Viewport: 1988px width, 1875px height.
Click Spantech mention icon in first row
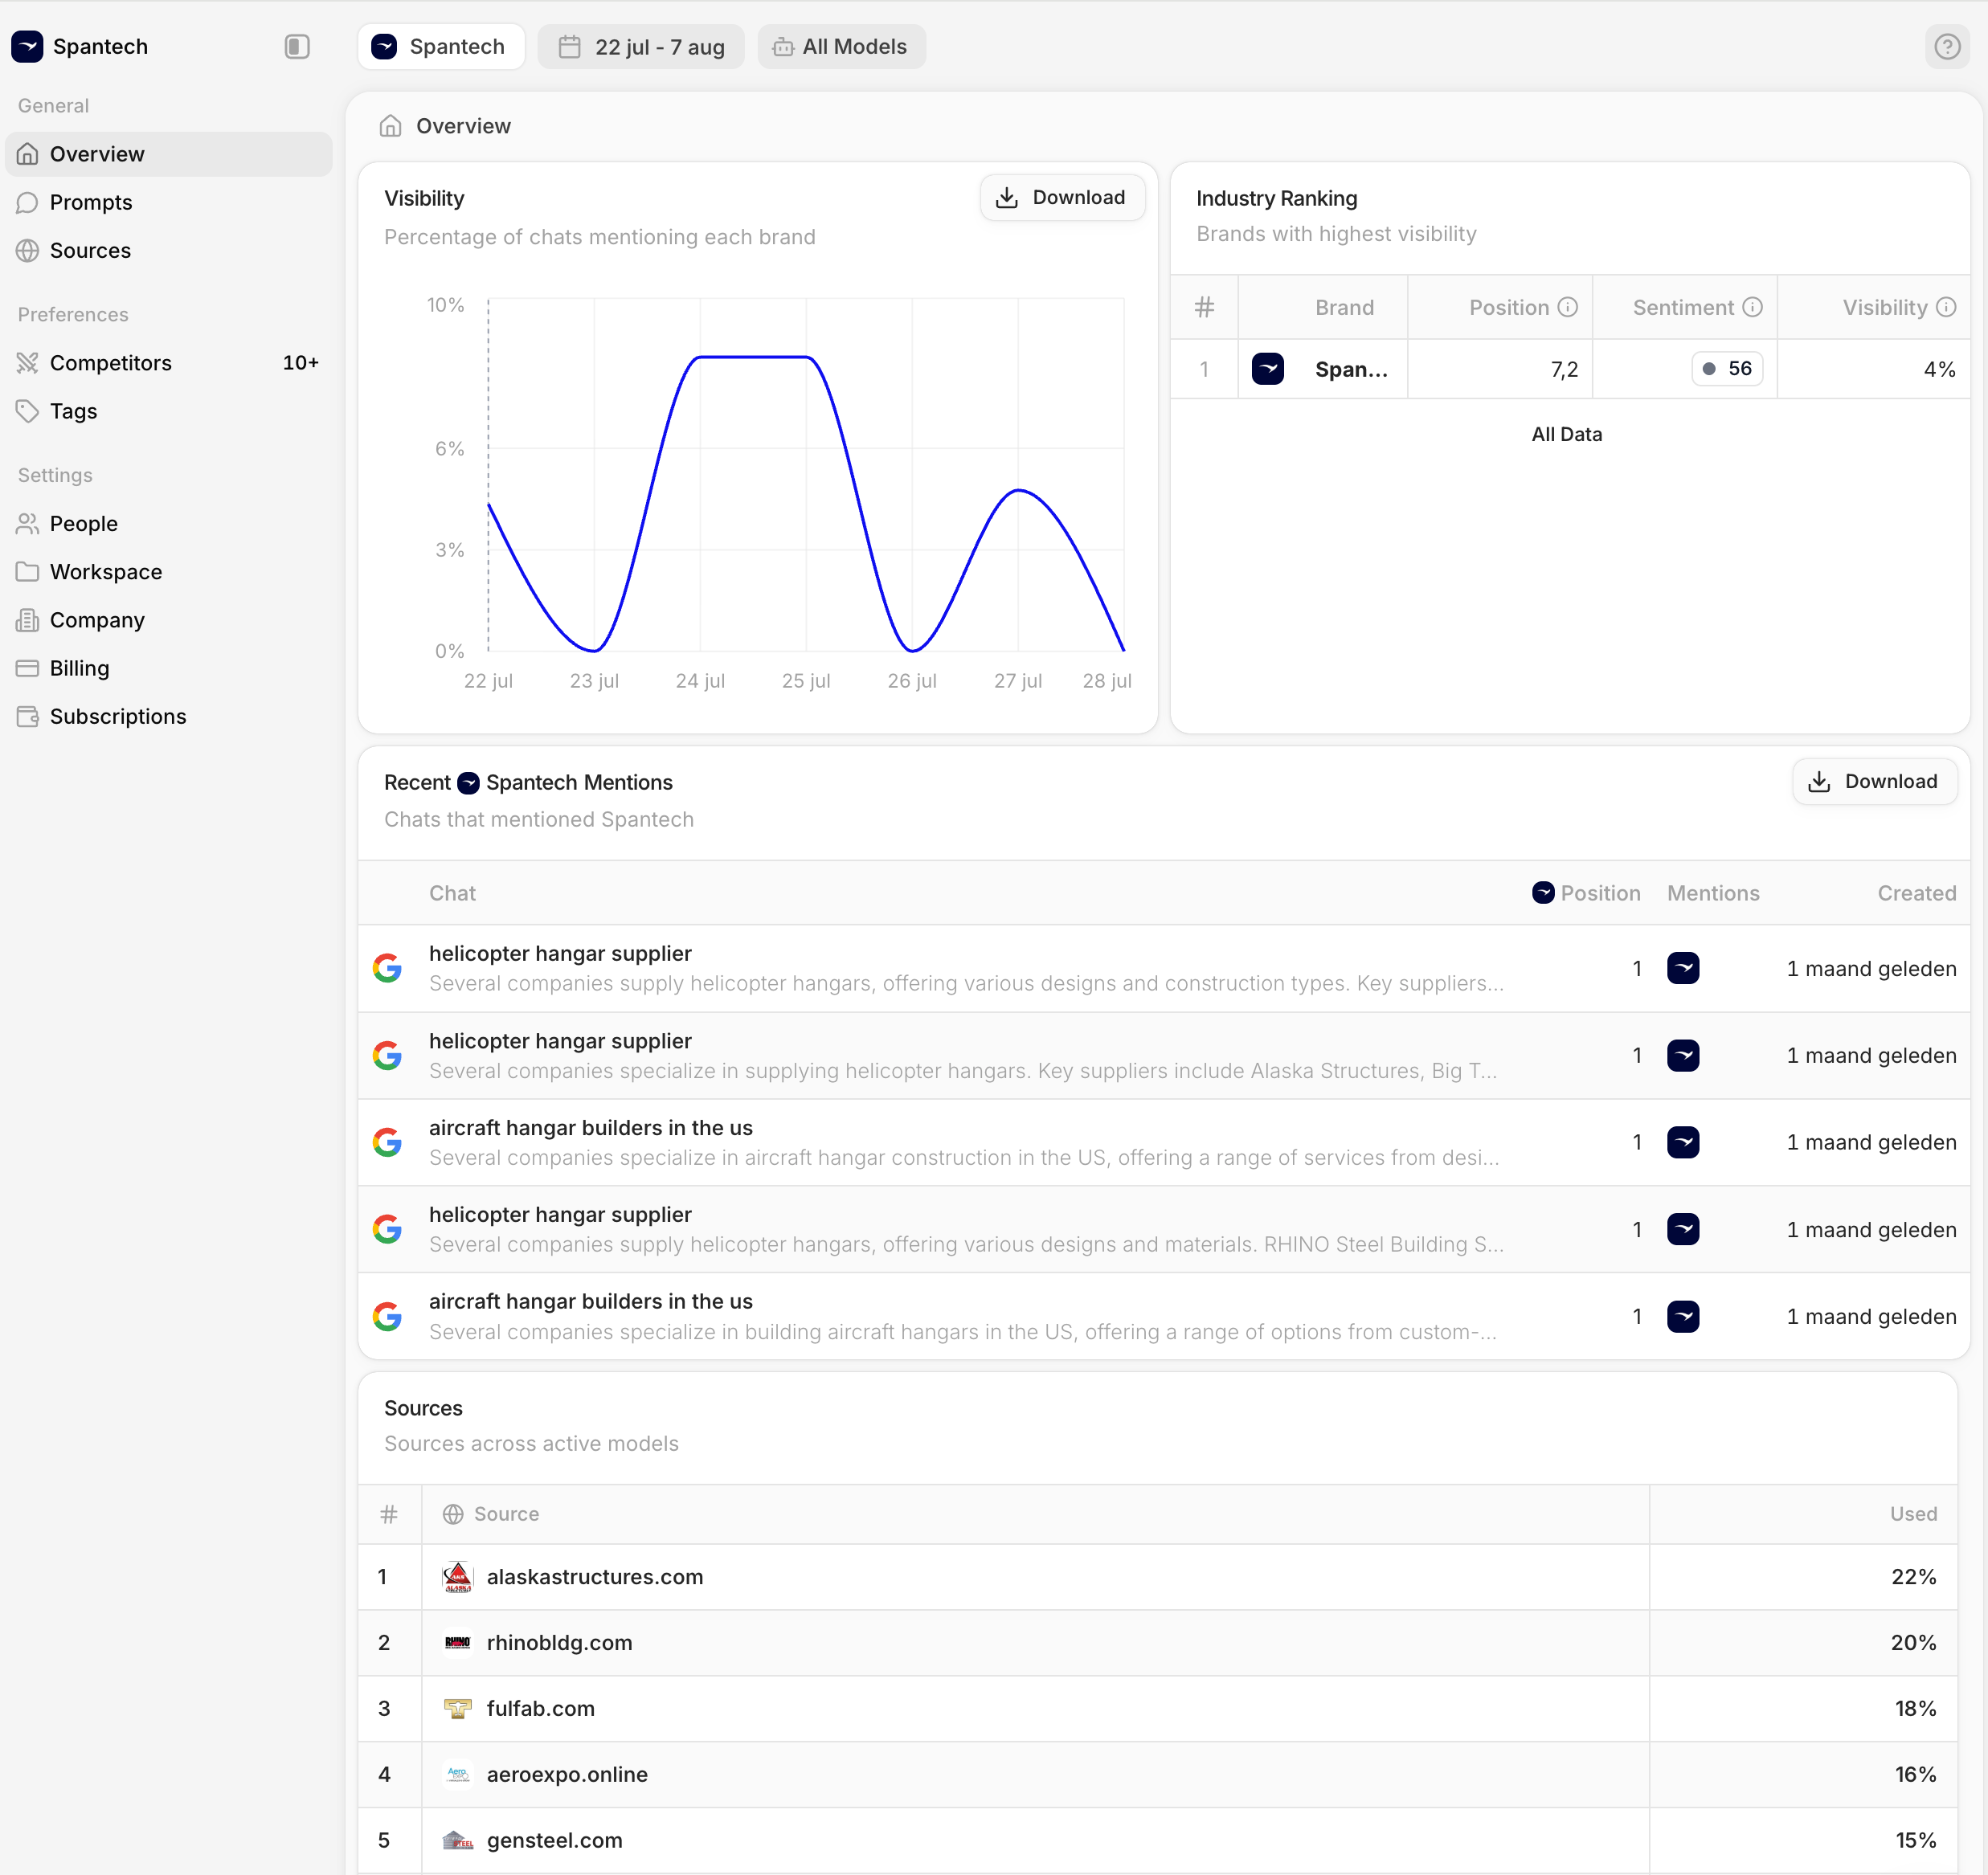(1683, 967)
